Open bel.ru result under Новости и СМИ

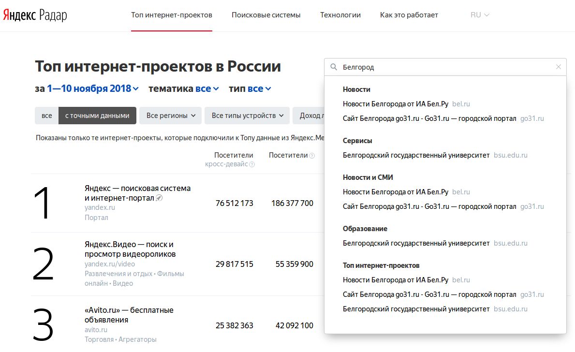tap(406, 192)
